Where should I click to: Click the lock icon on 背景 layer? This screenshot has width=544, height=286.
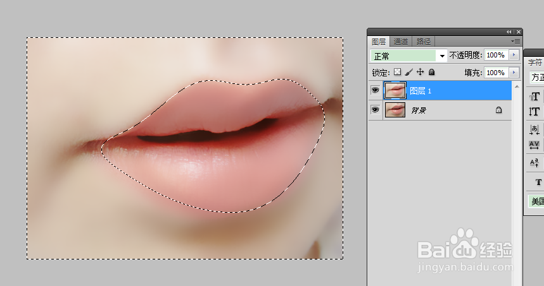498,110
